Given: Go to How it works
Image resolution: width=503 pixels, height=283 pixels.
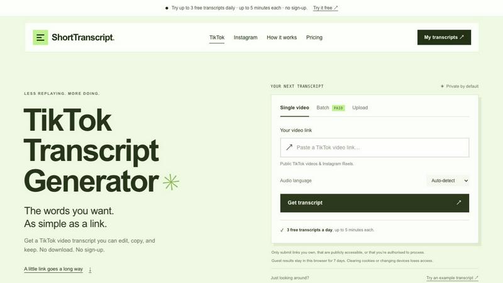Looking at the screenshot, I should (282, 37).
